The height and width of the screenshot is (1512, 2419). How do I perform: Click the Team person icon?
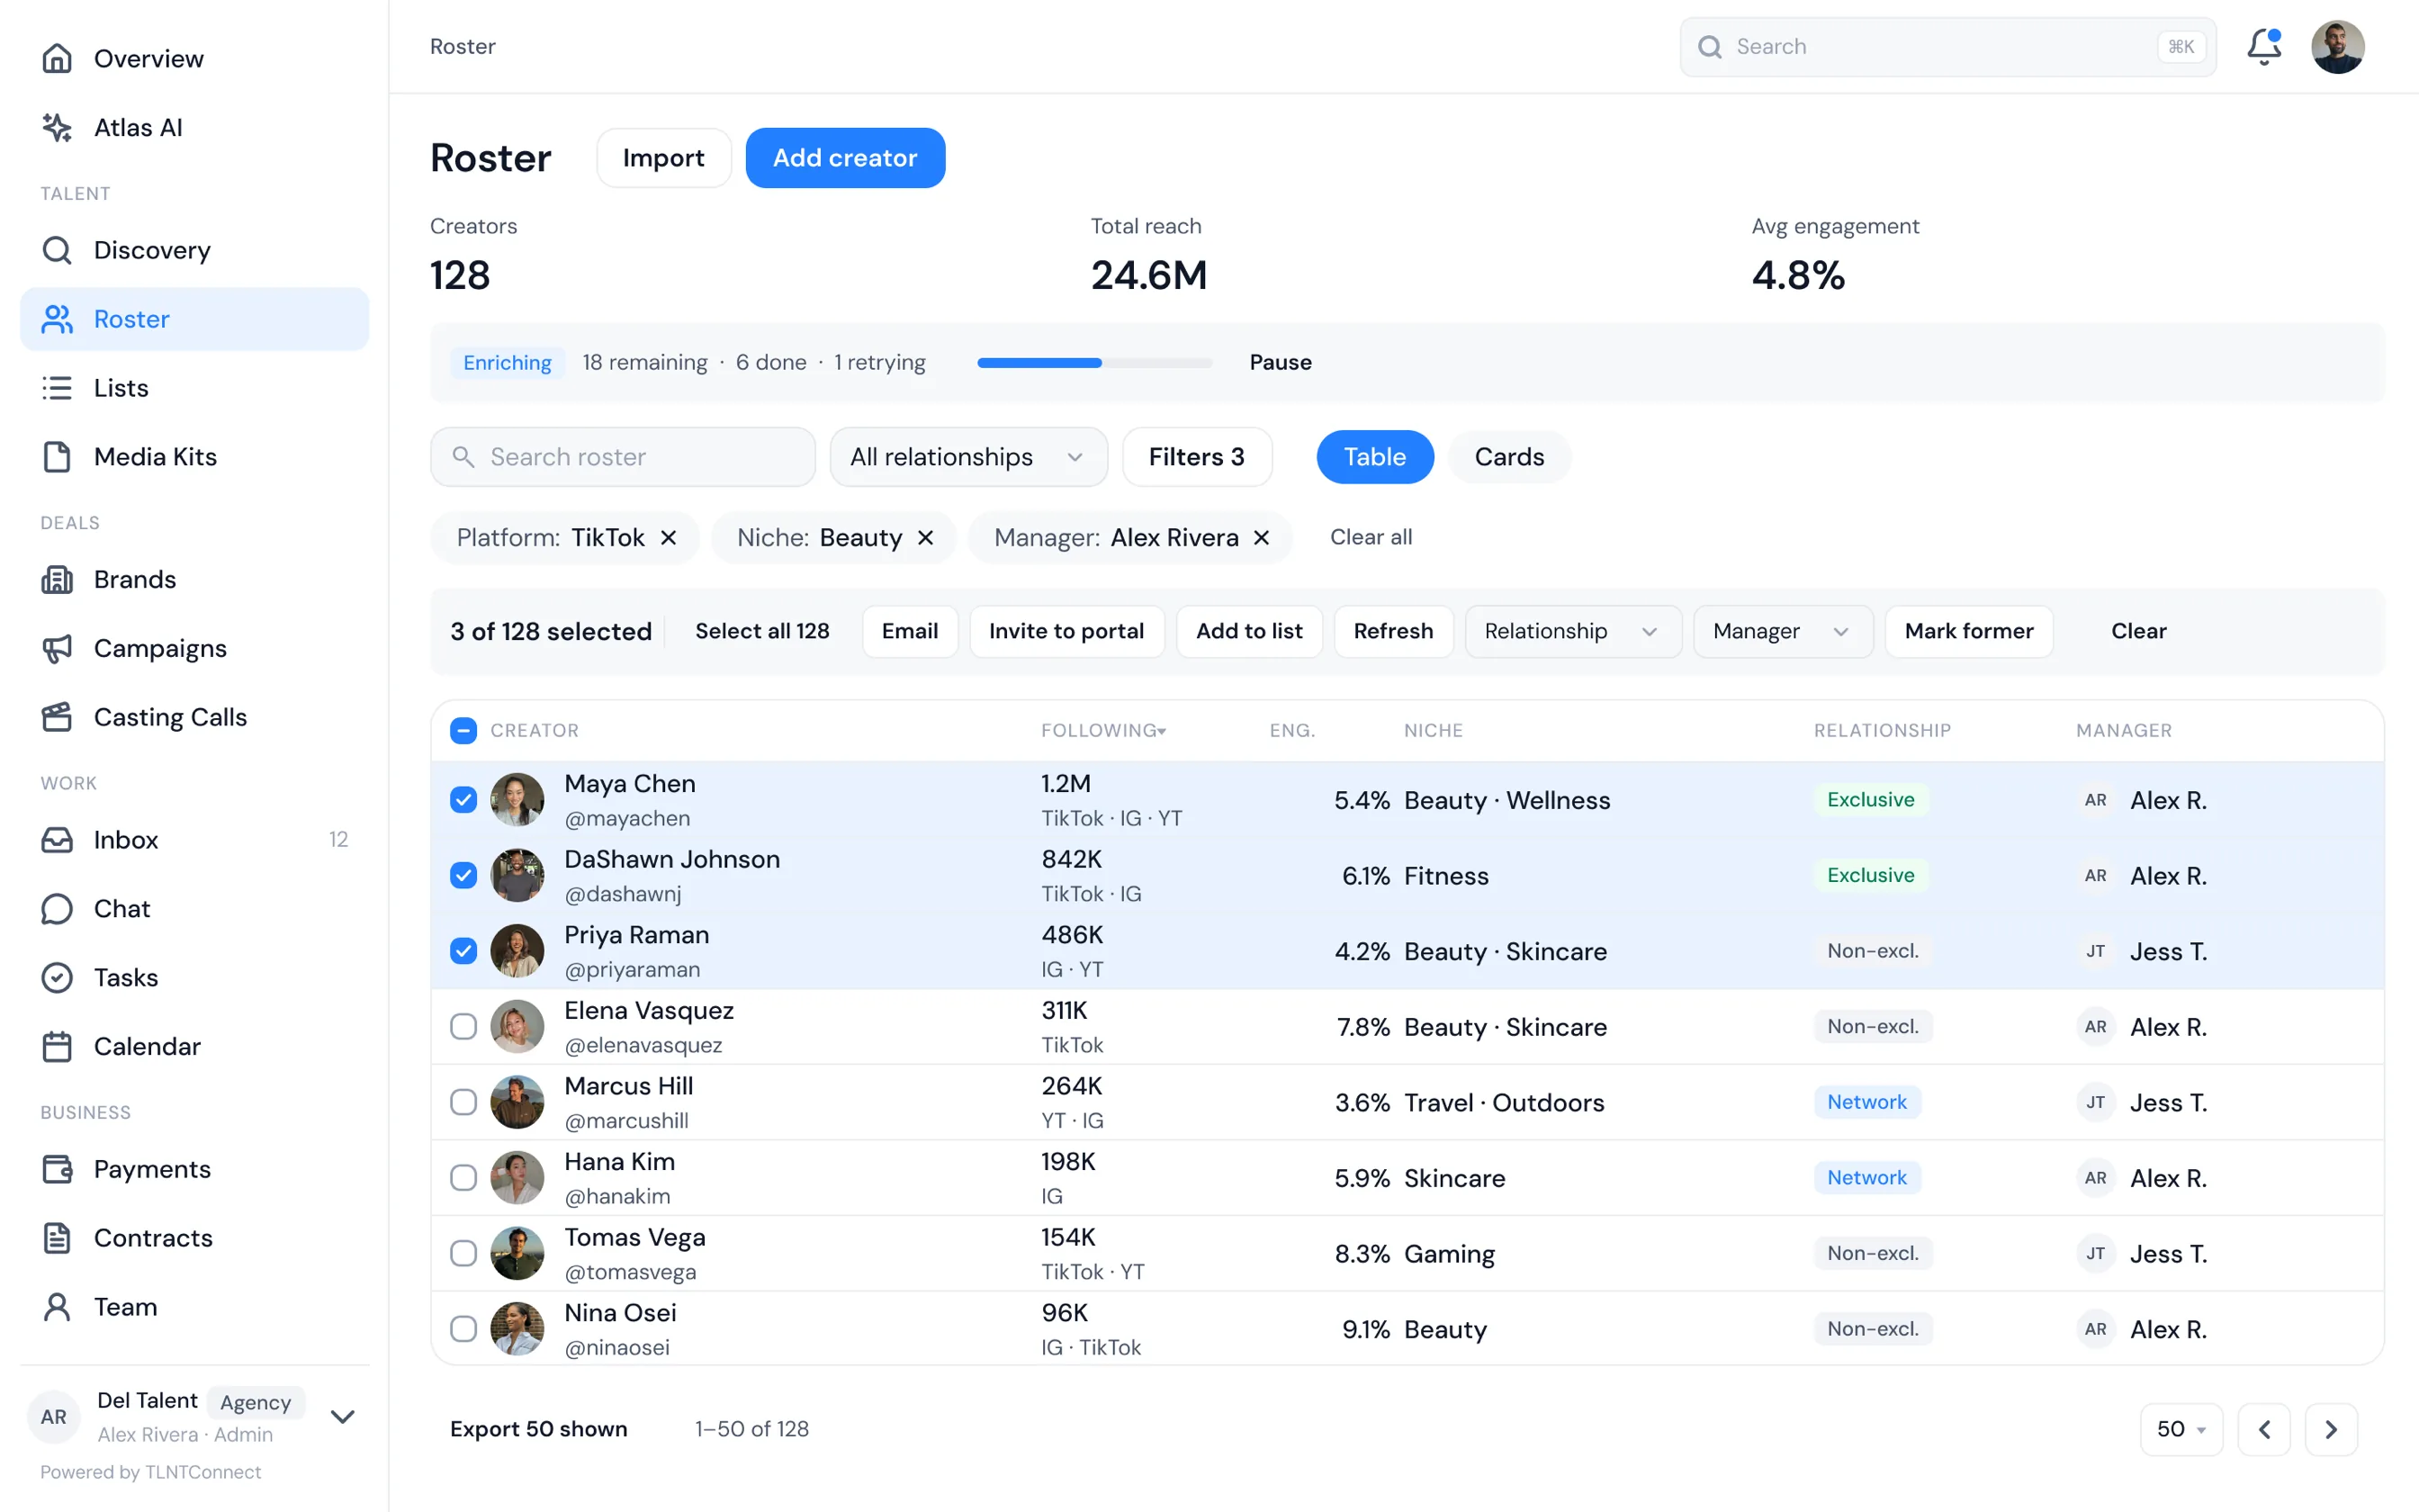(57, 1307)
